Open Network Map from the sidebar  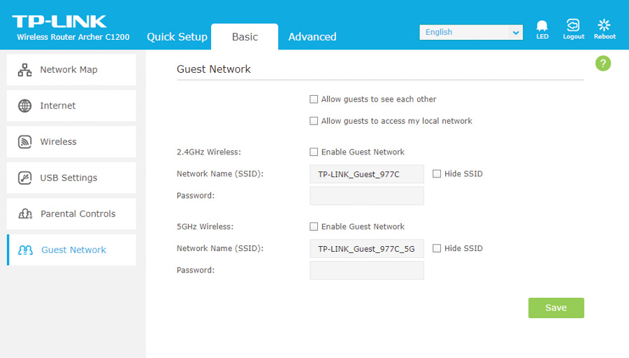pos(71,70)
